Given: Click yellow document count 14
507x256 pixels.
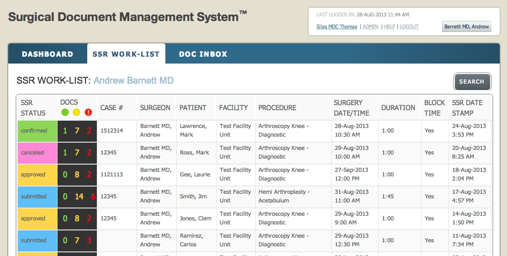Looking at the screenshot, I should (x=79, y=197).
